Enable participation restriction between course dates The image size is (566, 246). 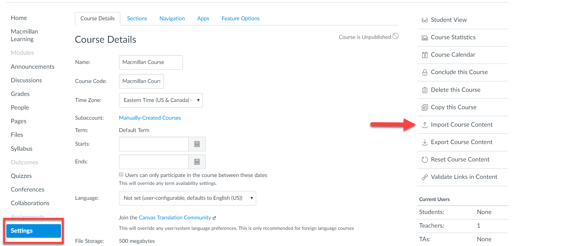[x=121, y=174]
